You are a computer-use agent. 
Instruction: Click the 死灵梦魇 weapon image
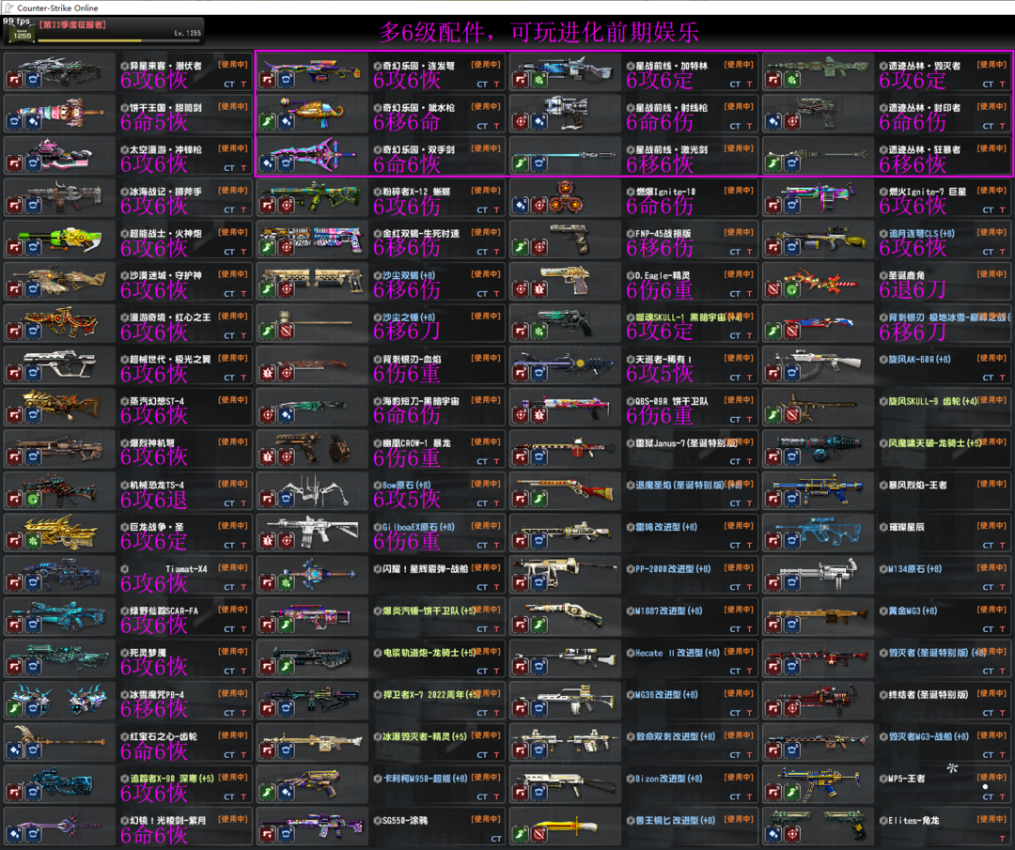[60, 657]
